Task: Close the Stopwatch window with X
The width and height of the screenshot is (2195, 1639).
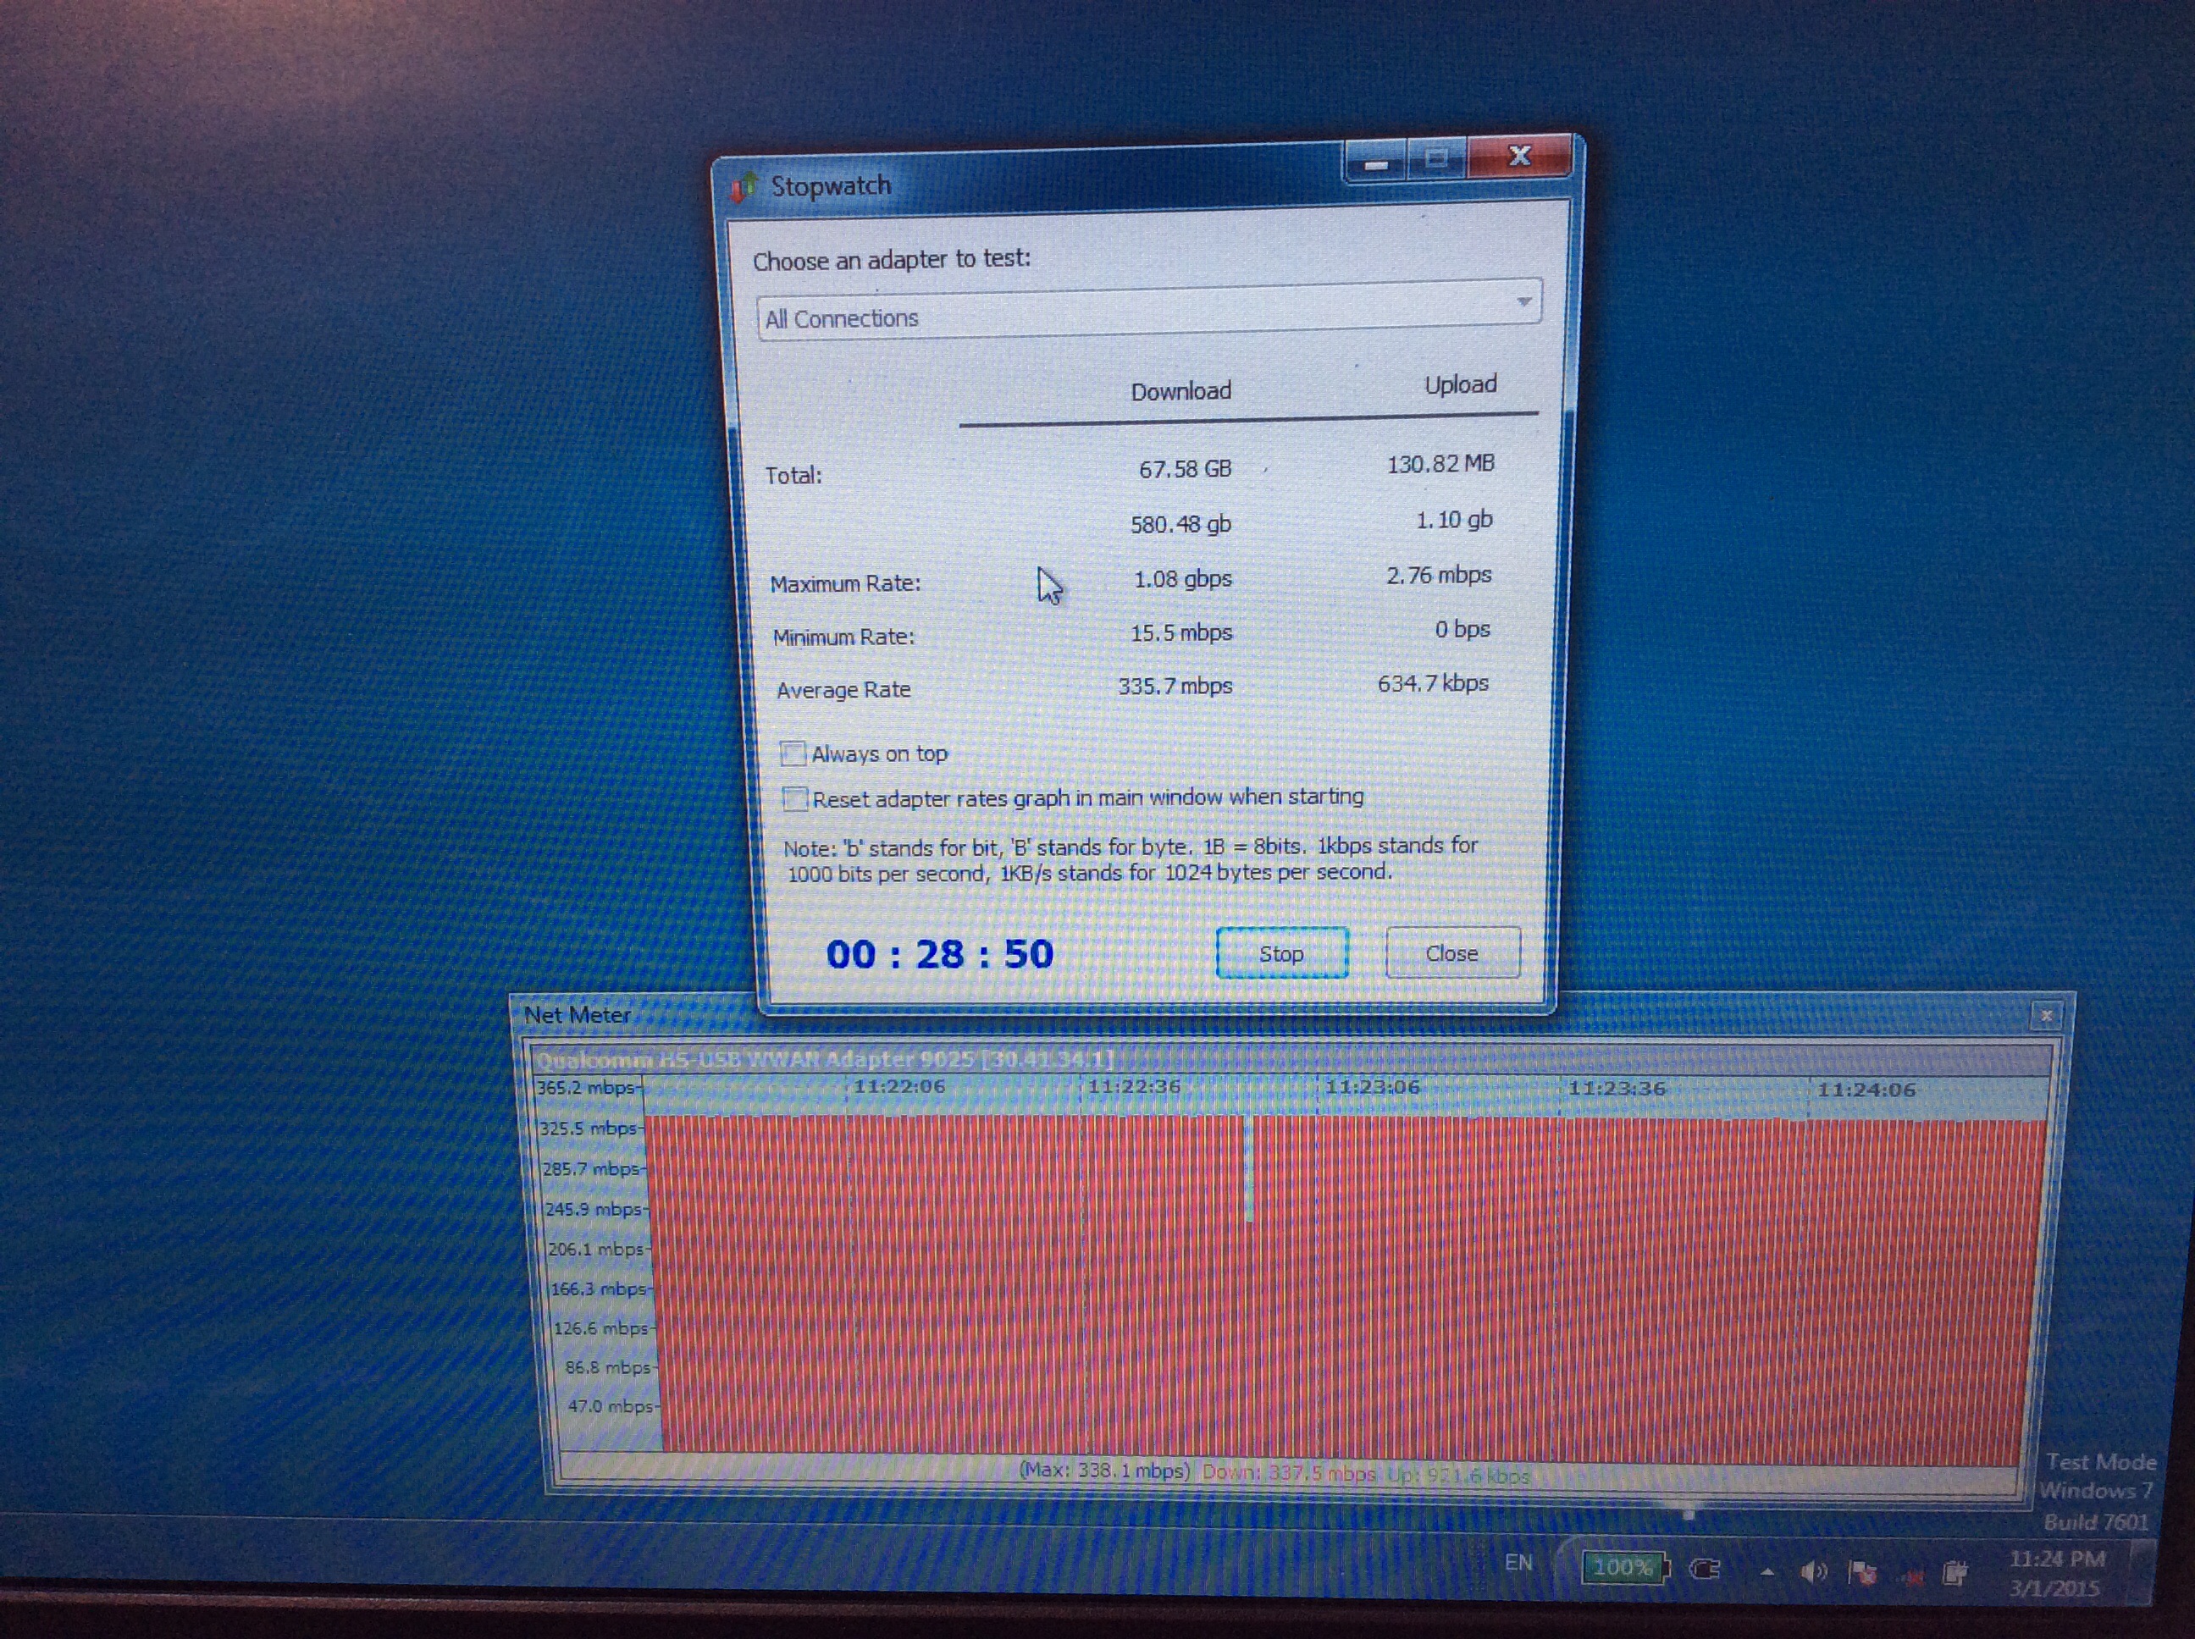Action: coord(1518,156)
